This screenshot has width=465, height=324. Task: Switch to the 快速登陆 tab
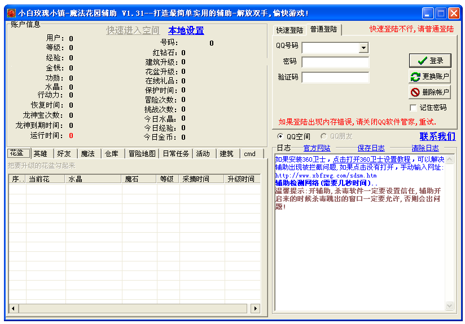(289, 30)
